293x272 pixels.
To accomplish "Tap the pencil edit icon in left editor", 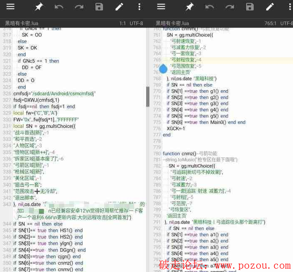I will [x=119, y=7].
